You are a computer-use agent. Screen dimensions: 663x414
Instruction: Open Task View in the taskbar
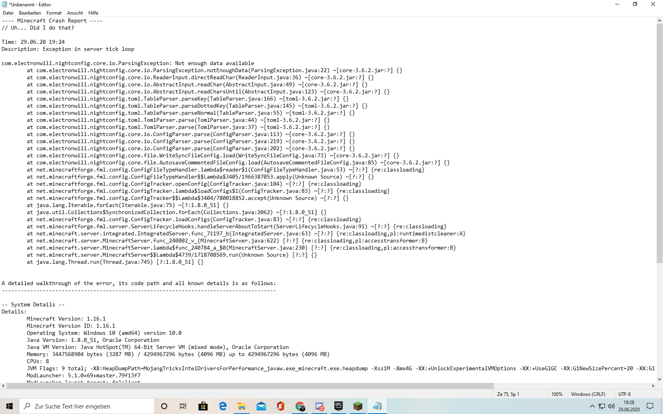[x=183, y=406]
